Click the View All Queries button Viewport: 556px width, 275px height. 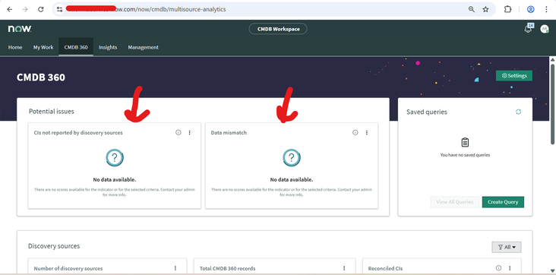454,202
